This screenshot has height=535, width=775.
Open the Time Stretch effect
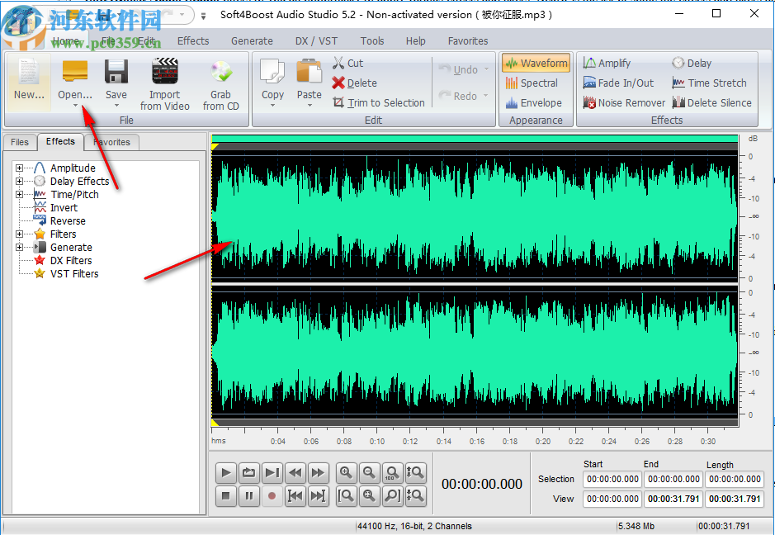click(x=711, y=83)
